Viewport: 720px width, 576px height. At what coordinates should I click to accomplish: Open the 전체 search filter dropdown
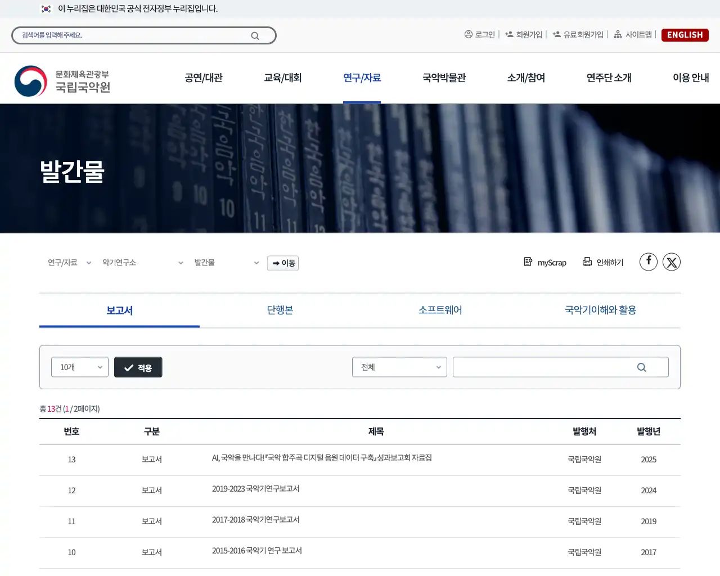[399, 367]
